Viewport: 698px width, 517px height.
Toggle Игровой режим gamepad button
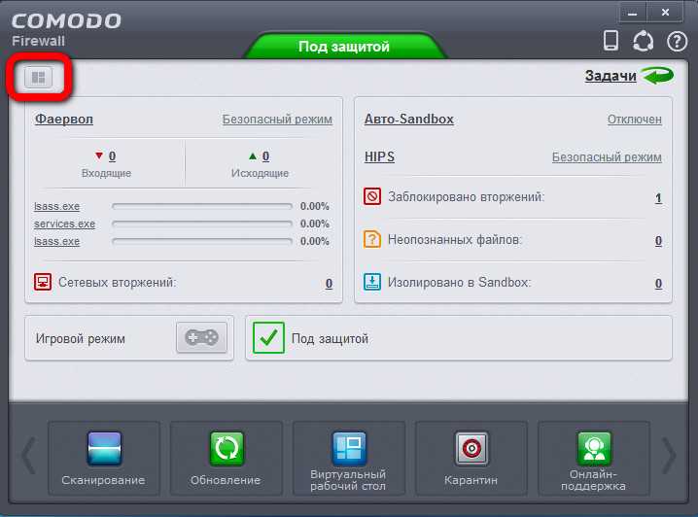pyautogui.click(x=201, y=337)
